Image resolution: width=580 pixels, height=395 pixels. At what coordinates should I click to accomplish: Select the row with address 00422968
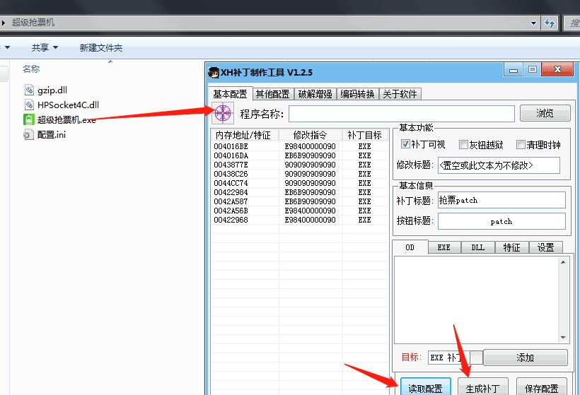click(300, 220)
